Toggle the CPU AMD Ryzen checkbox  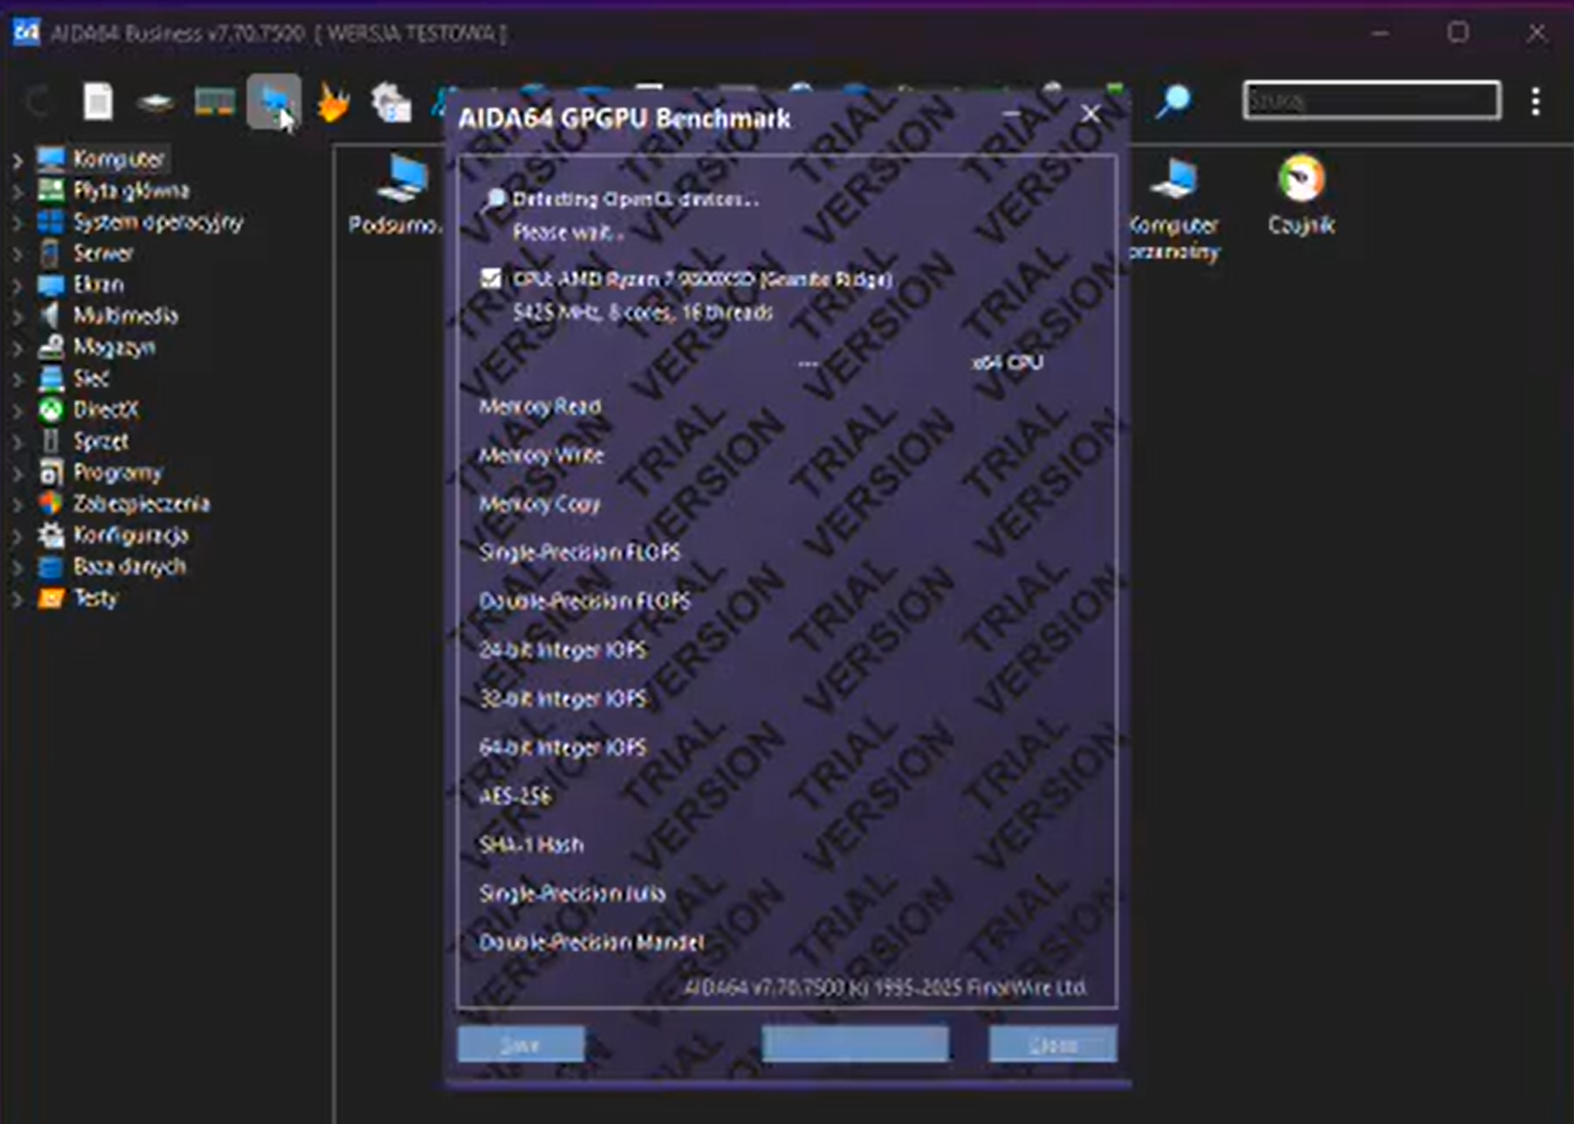pyautogui.click(x=491, y=279)
